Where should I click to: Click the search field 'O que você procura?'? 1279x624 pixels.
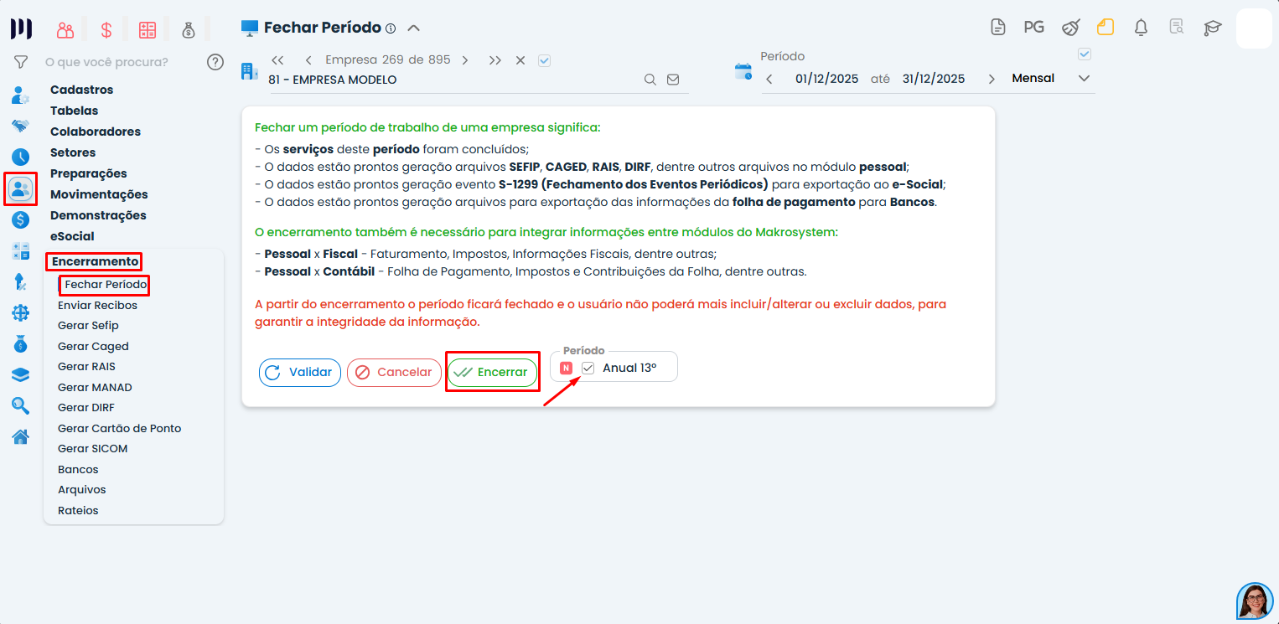(x=106, y=62)
